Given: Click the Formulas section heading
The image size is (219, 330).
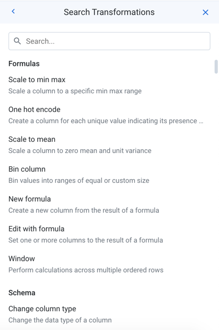Looking at the screenshot, I should (24, 63).
